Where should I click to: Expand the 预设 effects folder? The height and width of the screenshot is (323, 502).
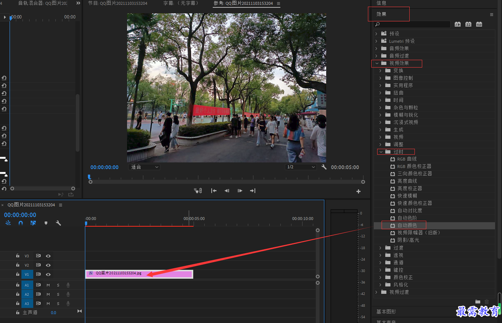tap(376, 34)
